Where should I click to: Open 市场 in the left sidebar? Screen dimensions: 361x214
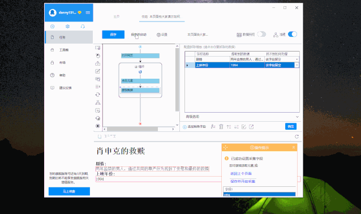pos(69,62)
